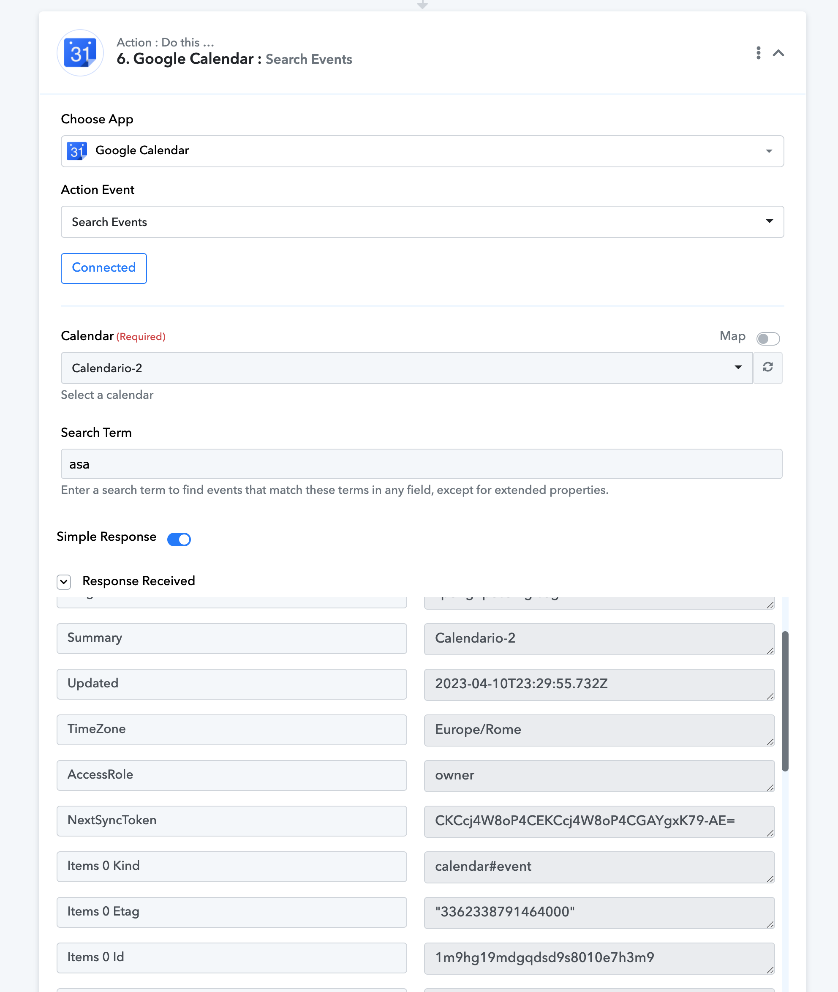Click the Updated timestamp value field
The height and width of the screenshot is (992, 838).
[x=599, y=684]
